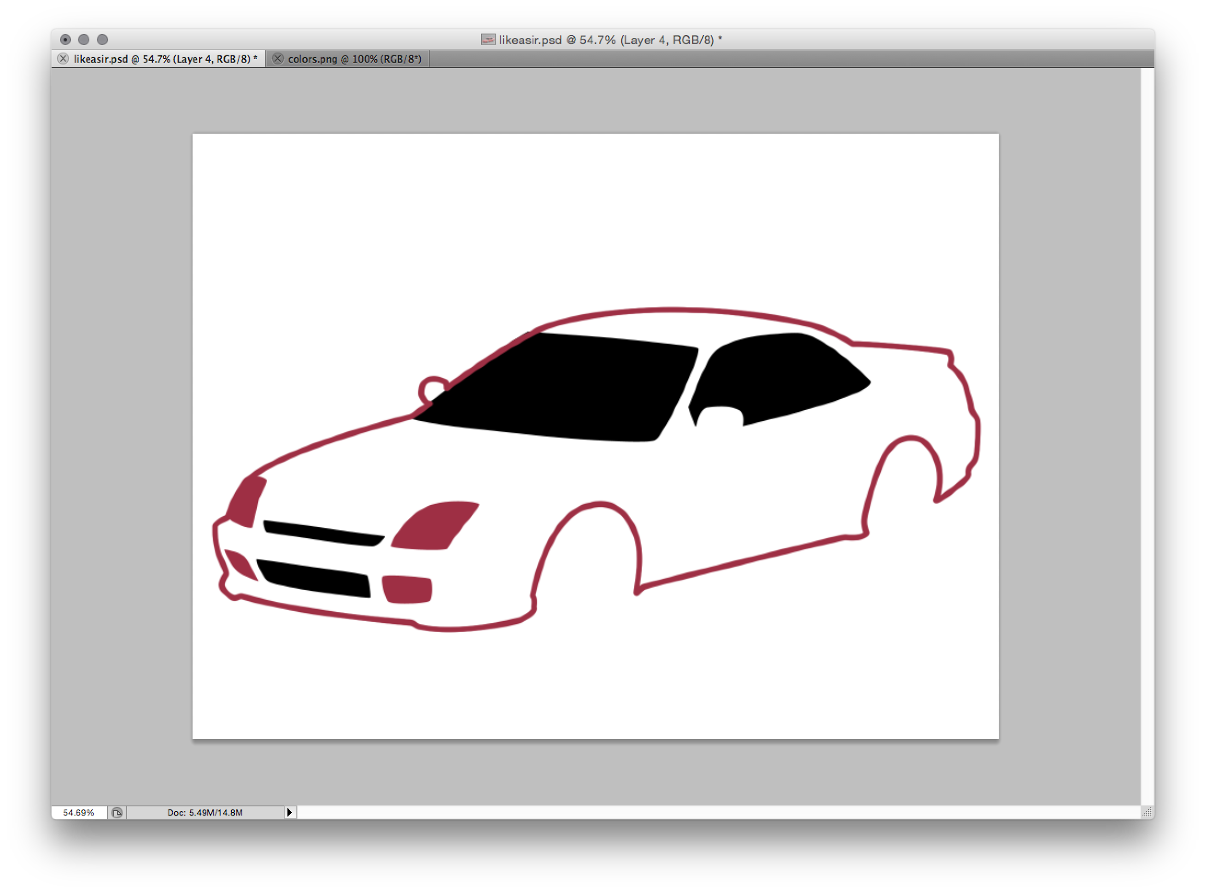Close the colors.png tab
The image size is (1206, 893).
[x=278, y=59]
